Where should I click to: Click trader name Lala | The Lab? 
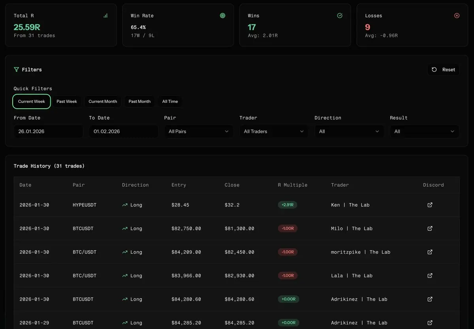(352, 276)
